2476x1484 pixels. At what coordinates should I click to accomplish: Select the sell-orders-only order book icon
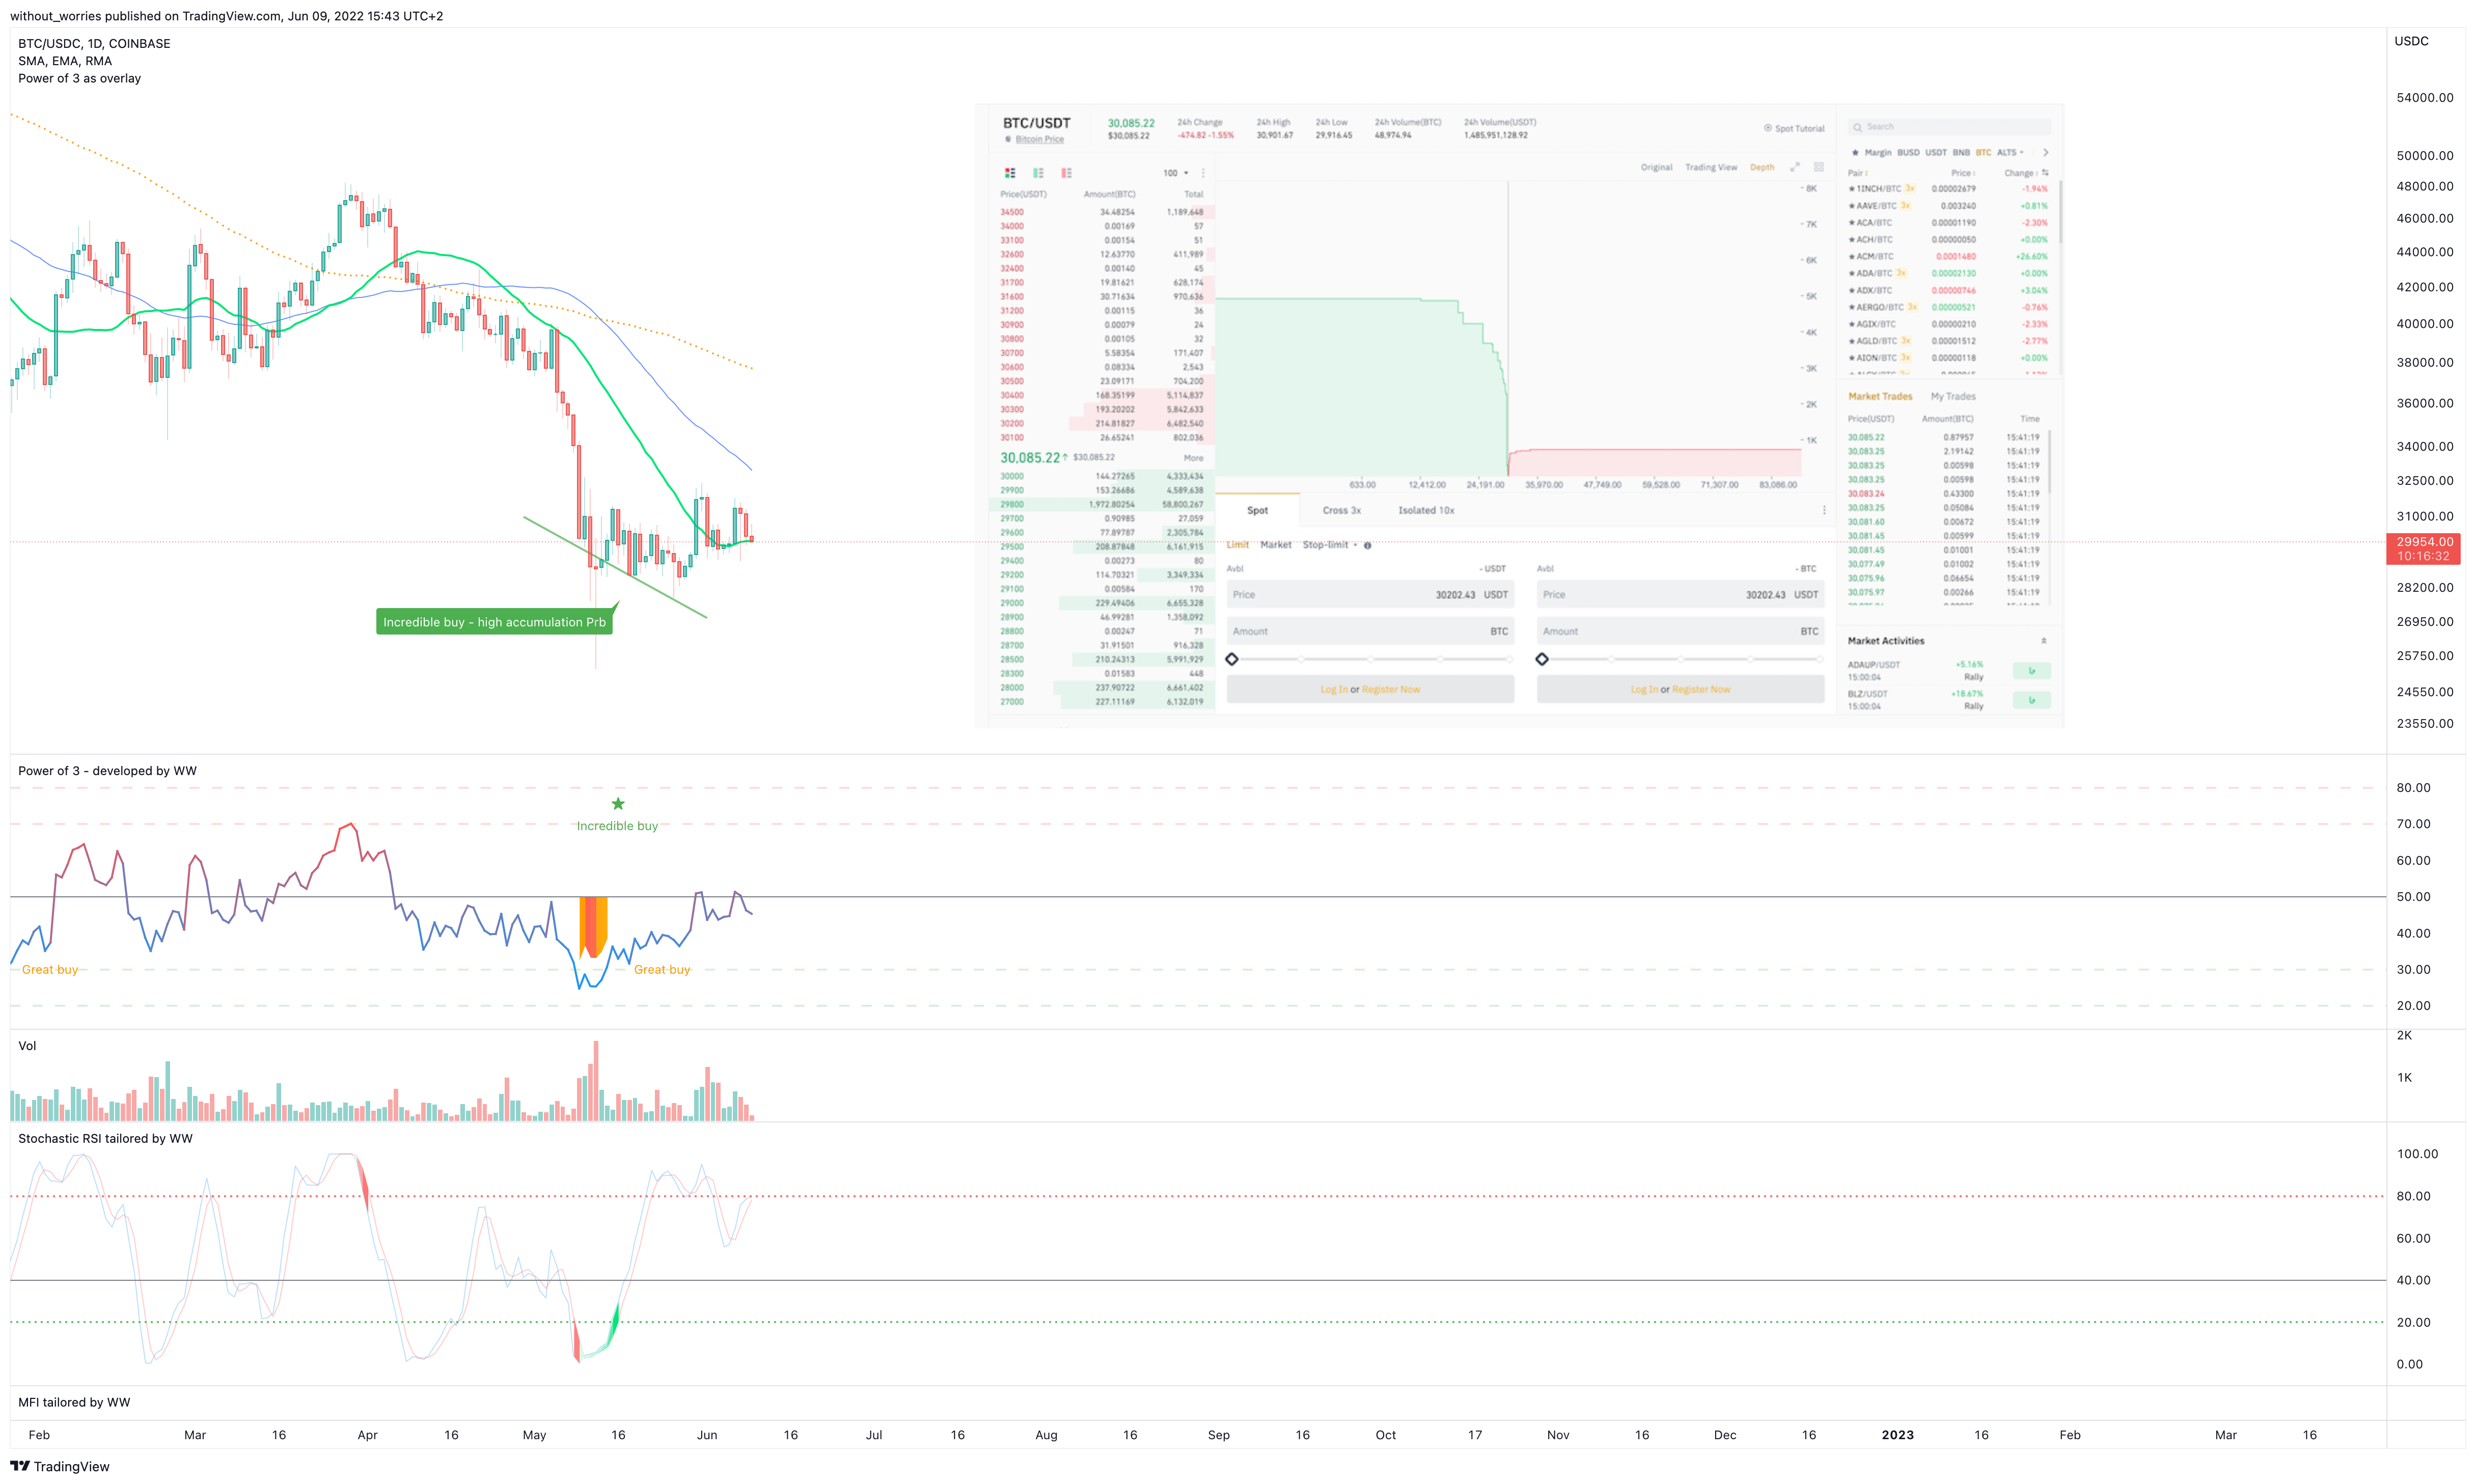1066,173
